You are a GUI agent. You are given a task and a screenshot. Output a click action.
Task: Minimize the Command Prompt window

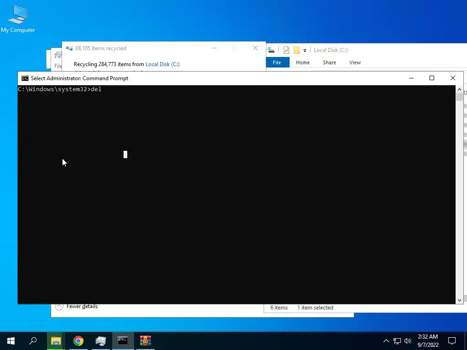click(x=411, y=78)
